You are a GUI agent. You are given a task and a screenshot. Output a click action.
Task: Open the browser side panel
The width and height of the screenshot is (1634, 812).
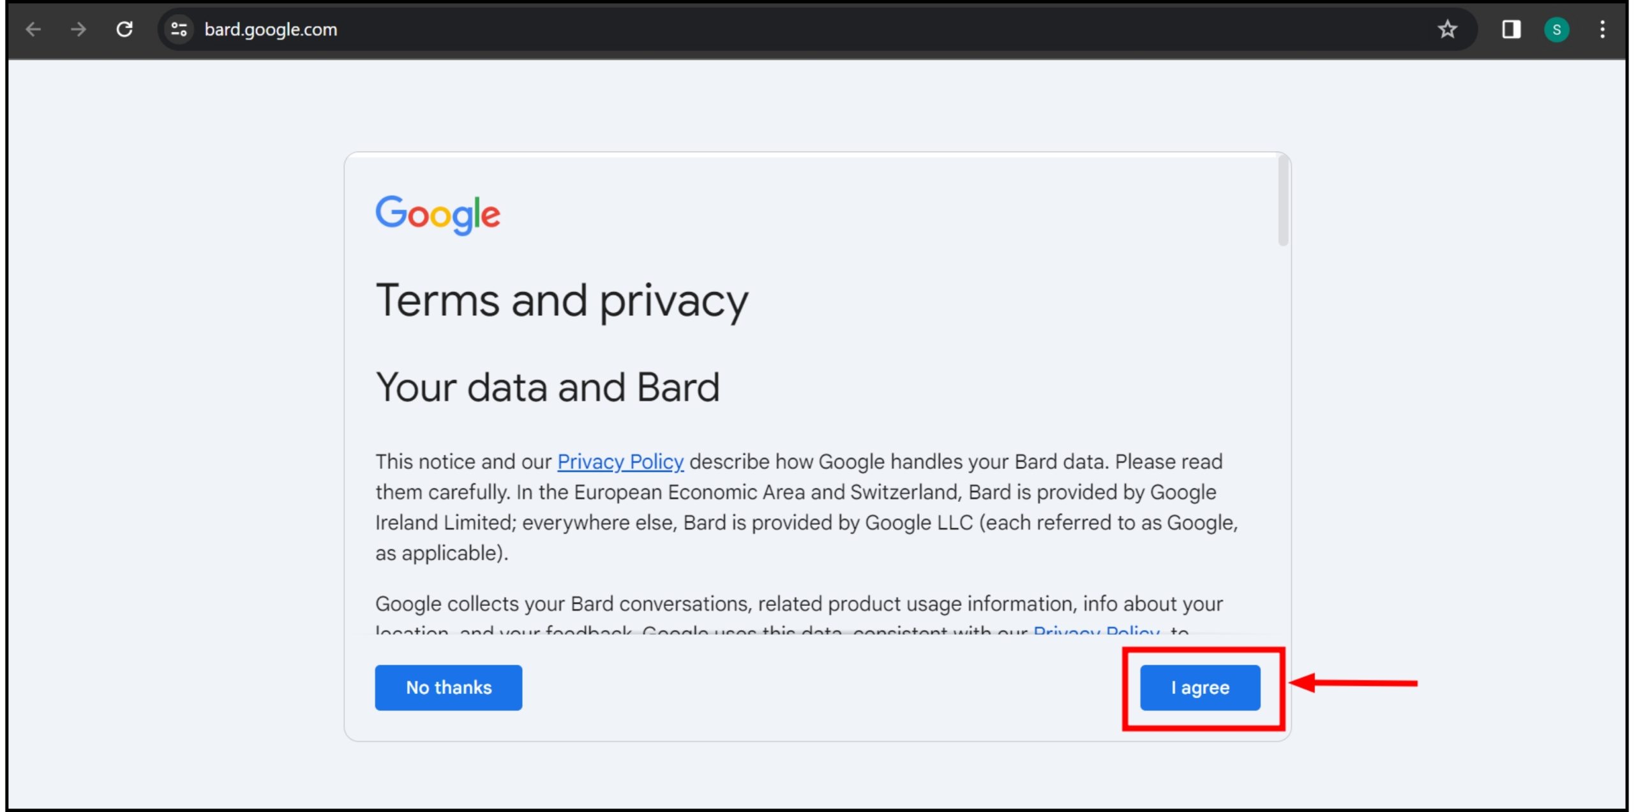coord(1511,29)
